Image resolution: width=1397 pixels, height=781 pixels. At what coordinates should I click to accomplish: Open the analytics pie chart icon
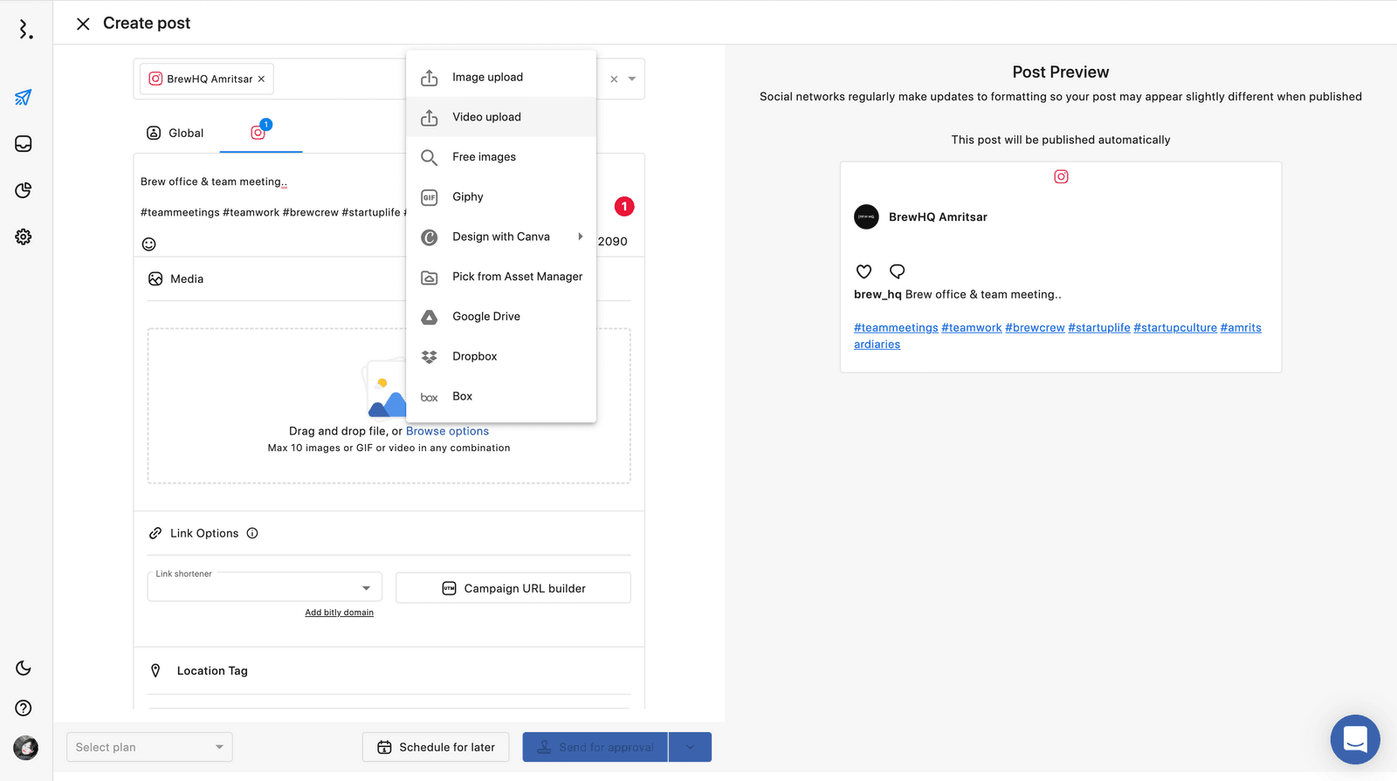point(24,190)
